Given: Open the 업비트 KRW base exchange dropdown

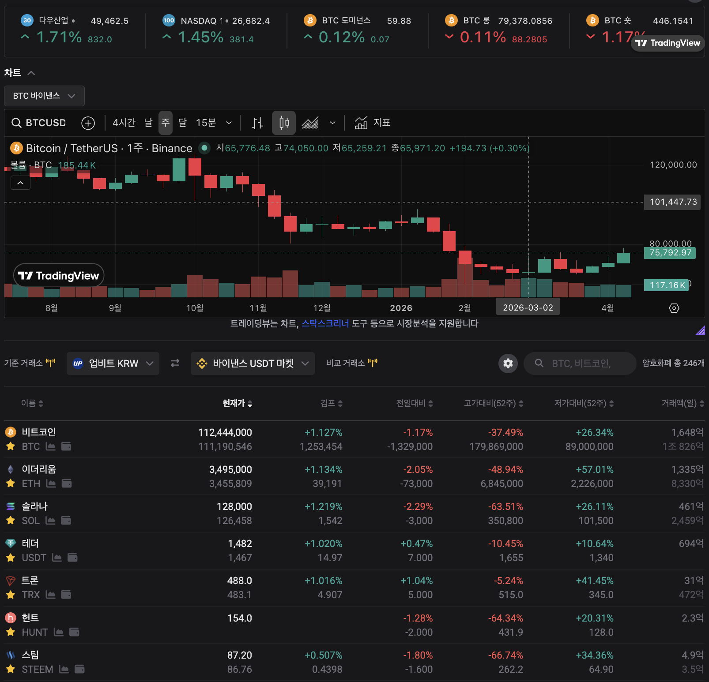Looking at the screenshot, I should (113, 363).
